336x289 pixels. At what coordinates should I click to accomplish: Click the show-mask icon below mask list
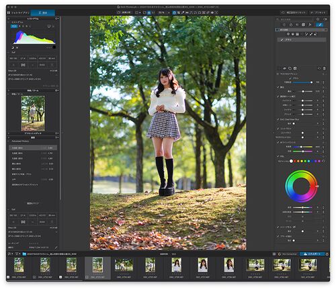click(x=285, y=68)
